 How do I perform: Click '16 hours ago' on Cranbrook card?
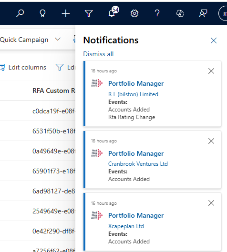[104, 141]
